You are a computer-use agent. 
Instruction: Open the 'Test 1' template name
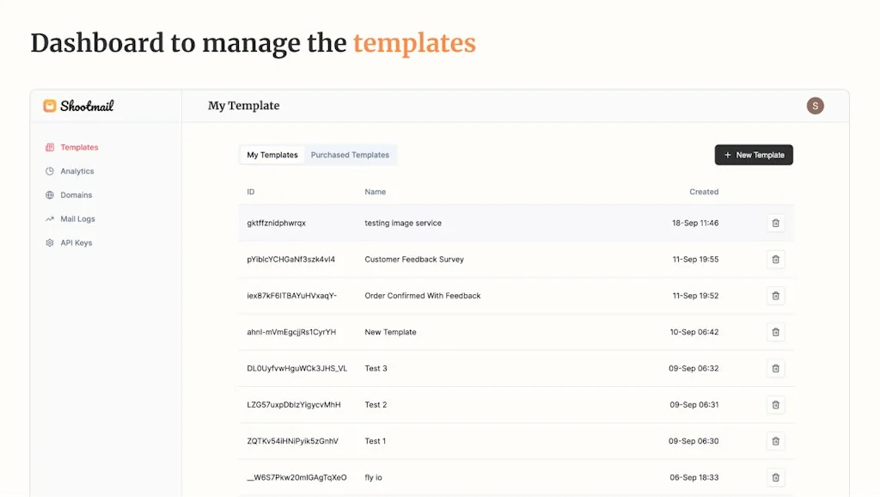coord(376,441)
